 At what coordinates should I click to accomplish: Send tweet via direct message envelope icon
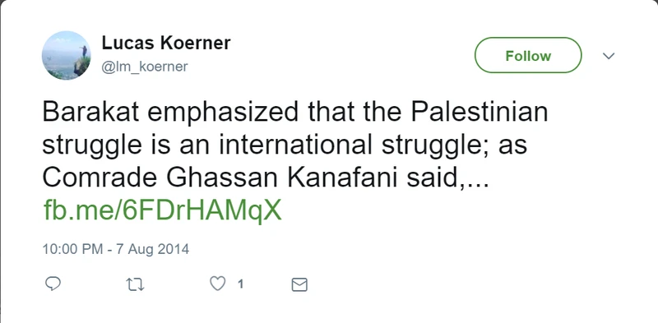tap(299, 285)
